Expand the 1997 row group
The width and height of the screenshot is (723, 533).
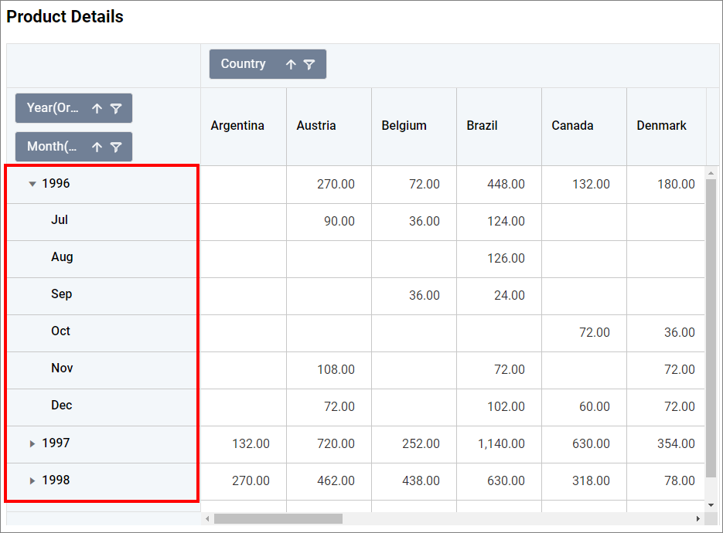point(32,443)
